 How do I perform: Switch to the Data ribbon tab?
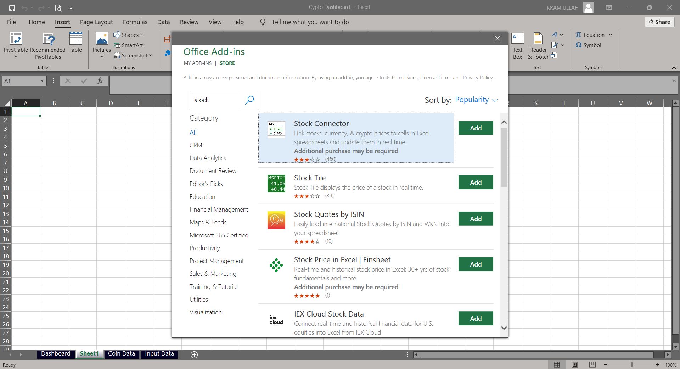pos(163,22)
